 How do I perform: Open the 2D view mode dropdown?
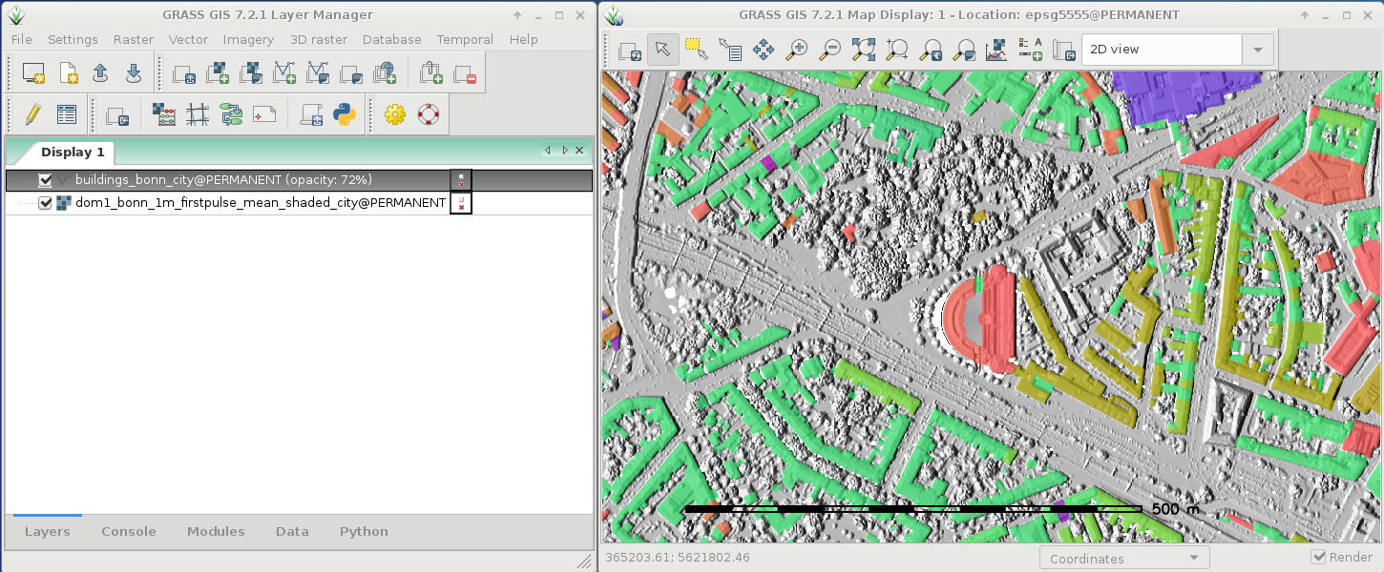(1257, 50)
